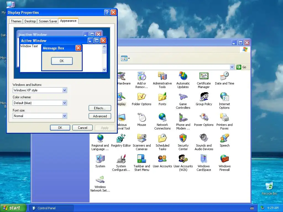Image resolution: width=283 pixels, height=212 pixels.
Task: Open Regional and Language options icon
Action: coord(100,139)
